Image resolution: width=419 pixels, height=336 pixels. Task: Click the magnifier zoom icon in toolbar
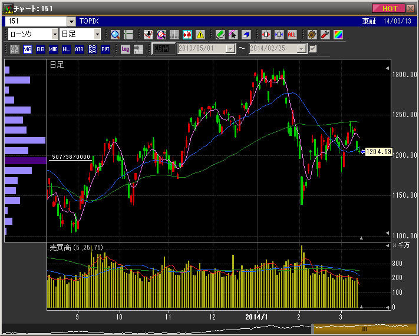[x=115, y=35]
